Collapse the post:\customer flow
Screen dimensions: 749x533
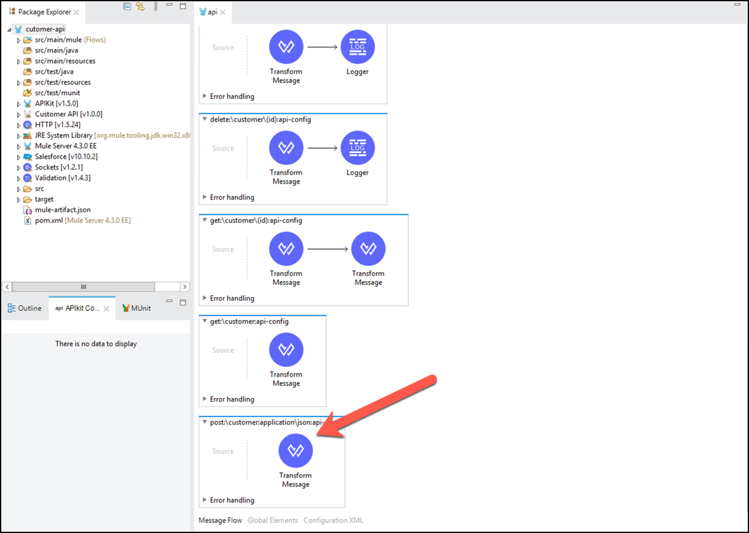[x=205, y=422]
